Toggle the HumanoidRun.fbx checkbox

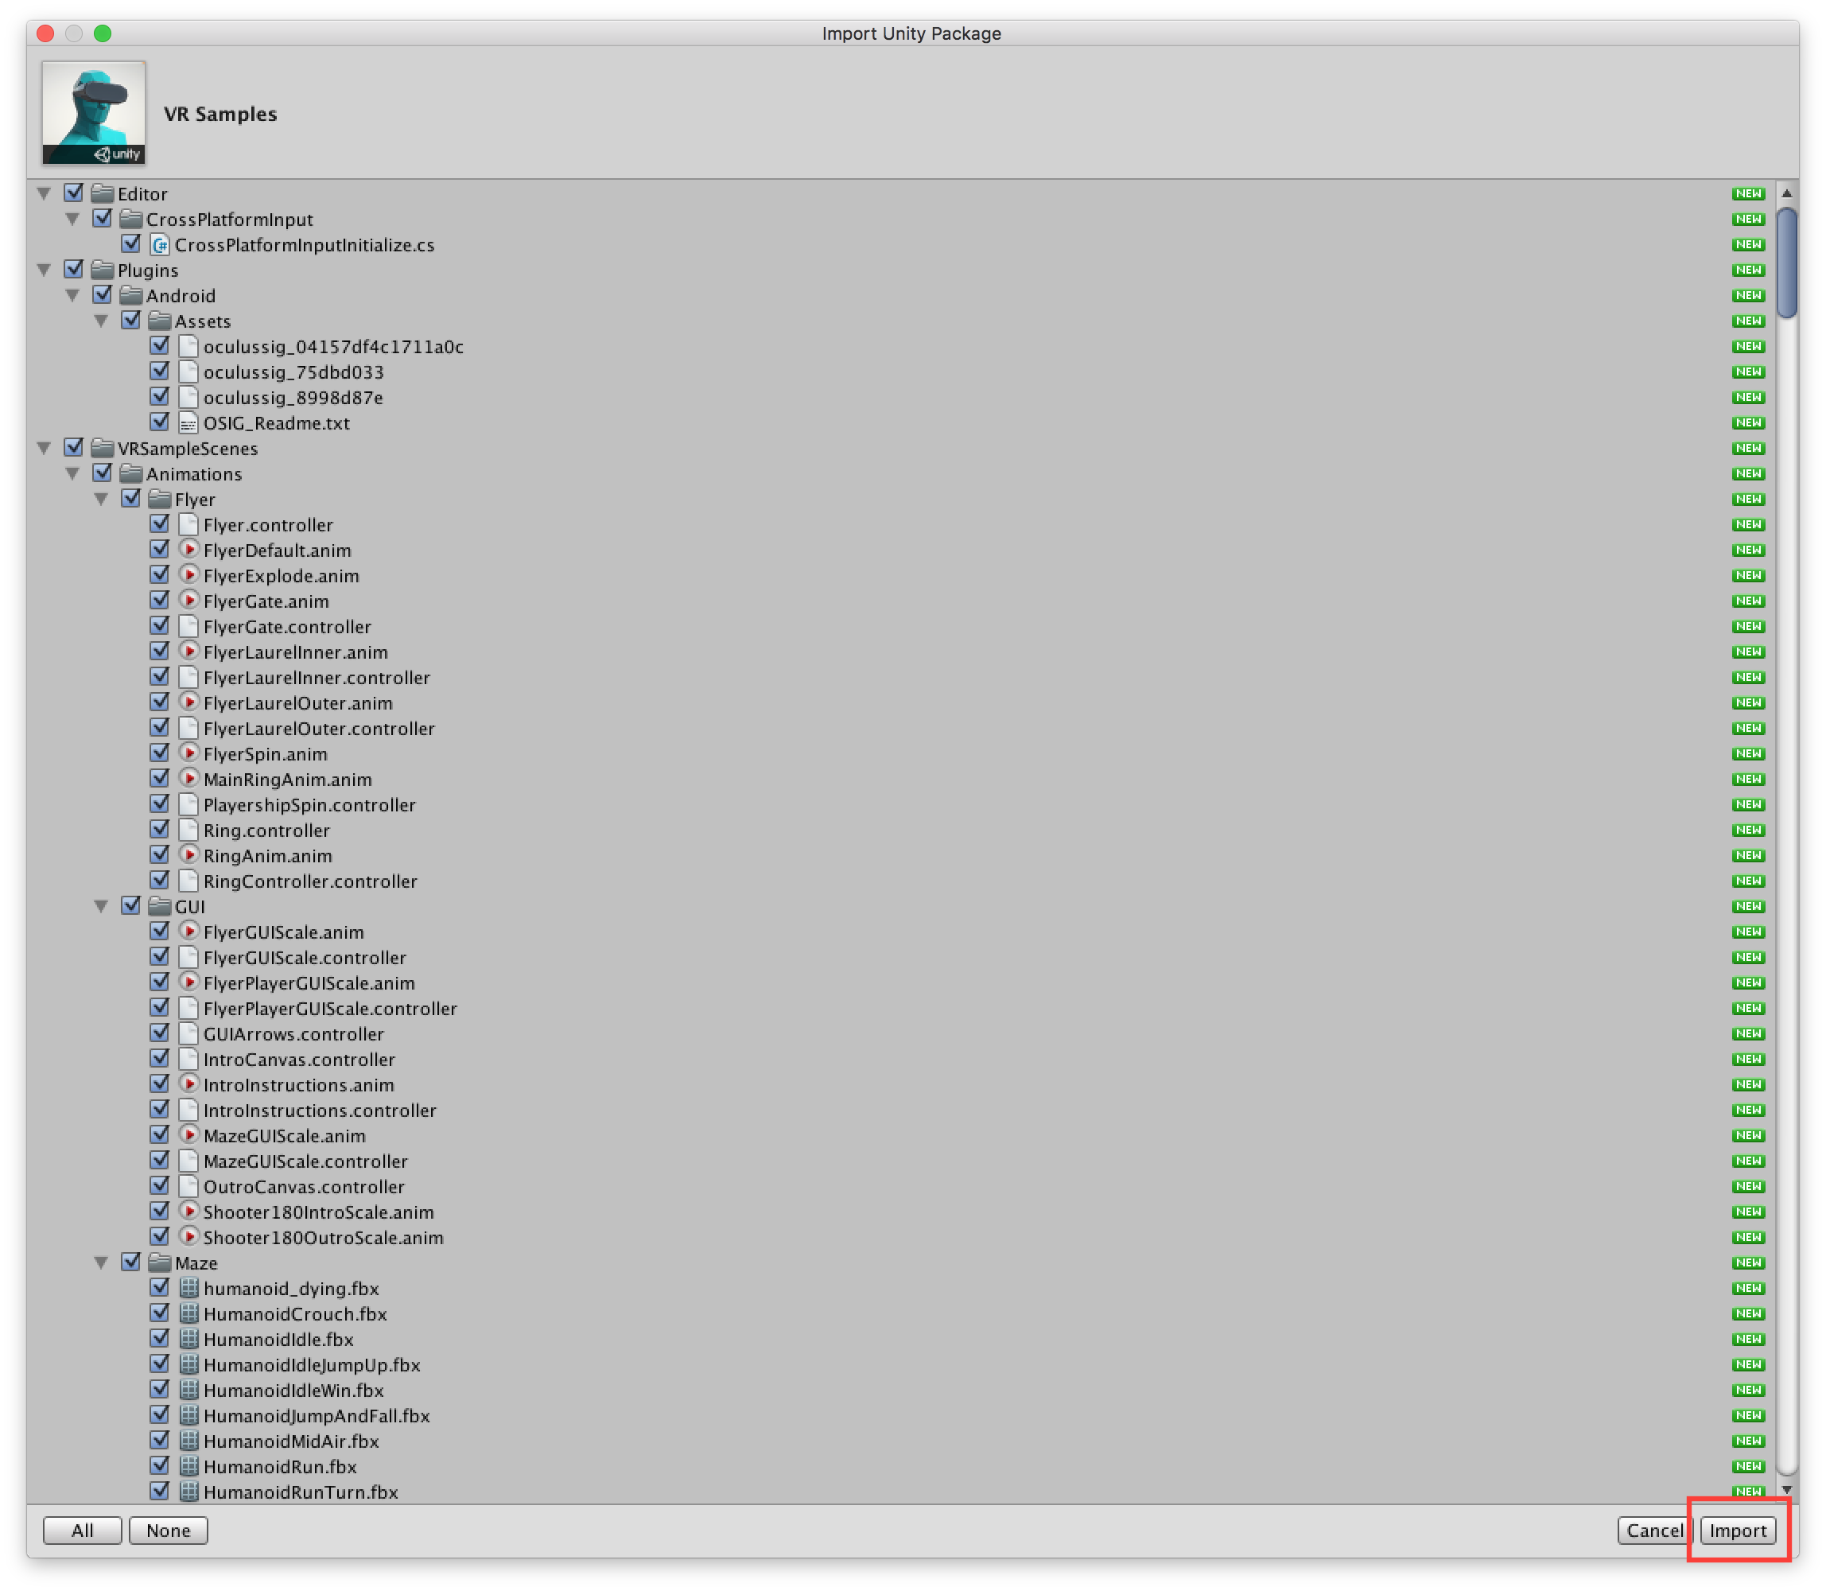point(160,1466)
